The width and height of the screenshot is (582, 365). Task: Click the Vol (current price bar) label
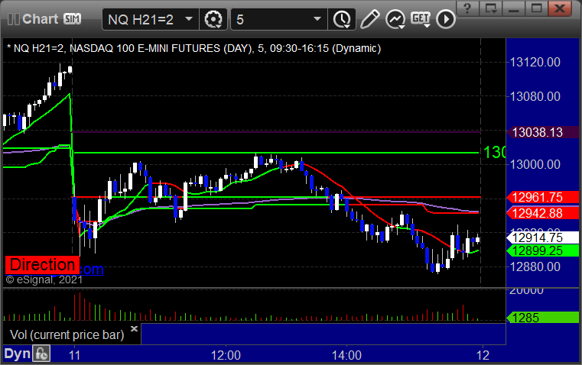[x=67, y=335]
